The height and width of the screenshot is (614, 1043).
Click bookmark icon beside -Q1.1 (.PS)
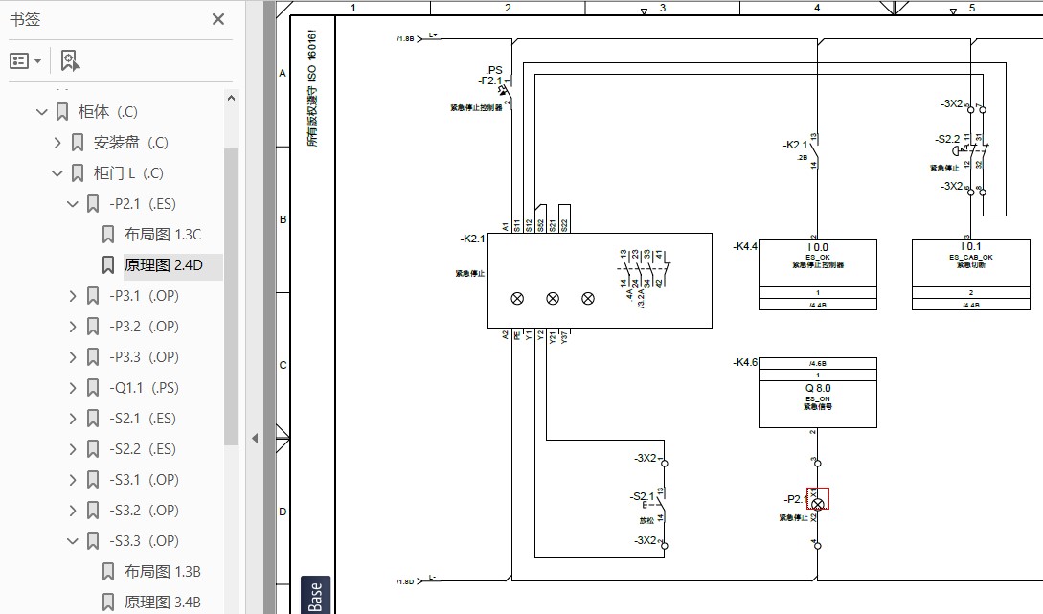tap(93, 387)
